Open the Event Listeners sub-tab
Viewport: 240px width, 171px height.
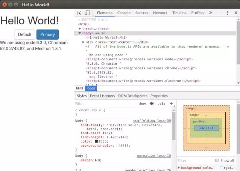(x=102, y=96)
